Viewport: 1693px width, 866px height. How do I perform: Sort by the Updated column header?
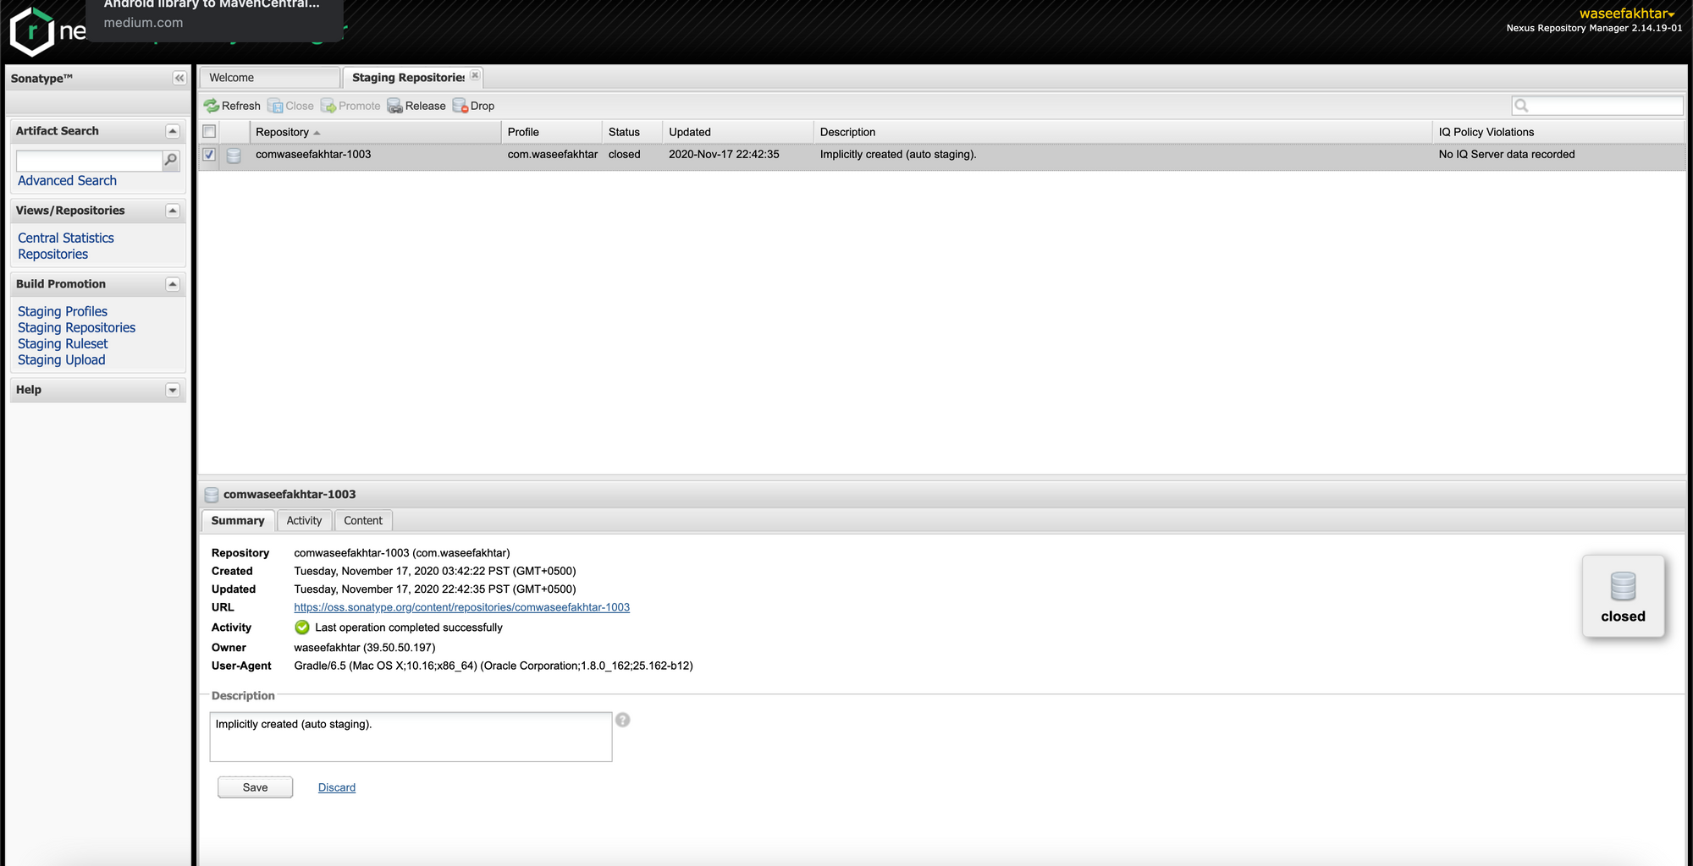tap(738, 132)
